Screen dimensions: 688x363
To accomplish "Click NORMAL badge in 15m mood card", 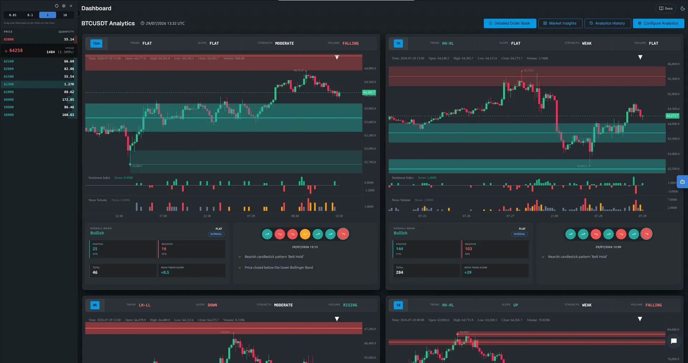I will (216, 234).
